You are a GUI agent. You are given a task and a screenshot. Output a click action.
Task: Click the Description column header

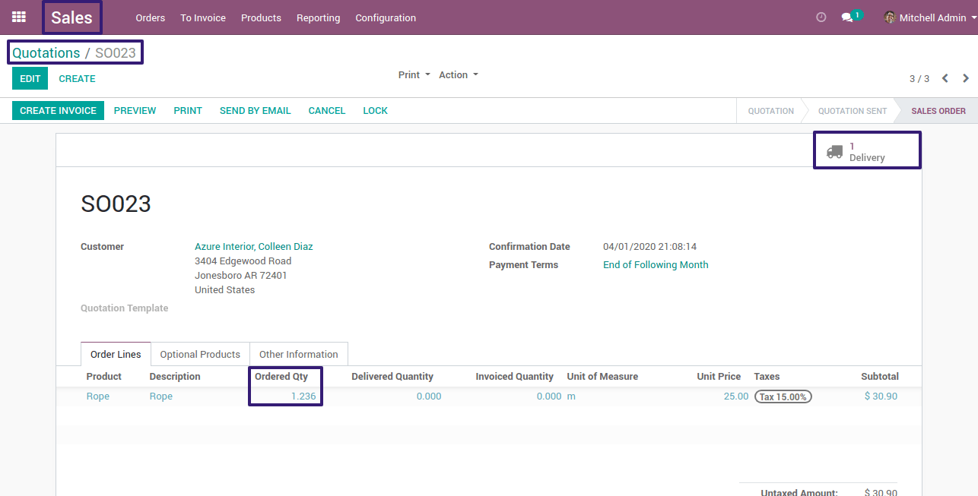click(175, 377)
